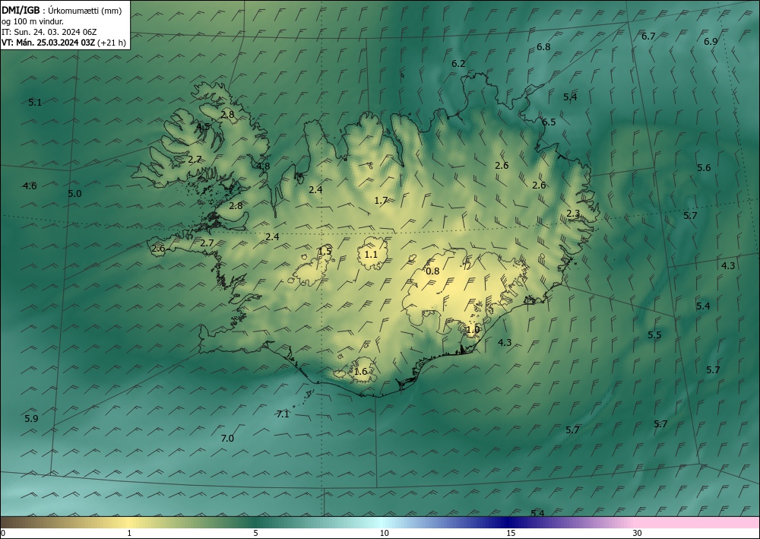The image size is (760, 539).
Task: Click the '(+21 h)' forecast offset
Action: pos(112,43)
